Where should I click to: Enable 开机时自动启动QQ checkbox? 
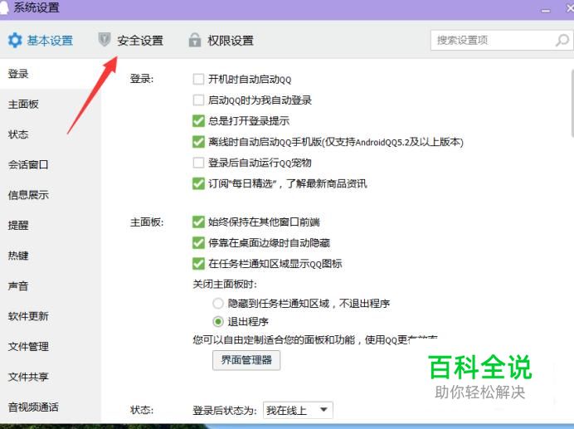click(x=198, y=79)
